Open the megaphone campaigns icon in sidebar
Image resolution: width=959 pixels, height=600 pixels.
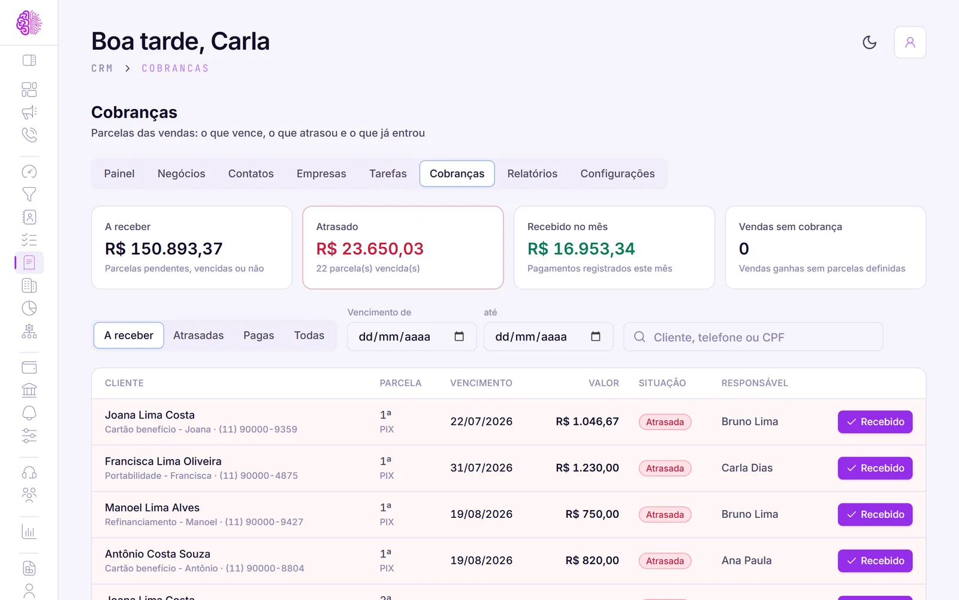click(29, 112)
